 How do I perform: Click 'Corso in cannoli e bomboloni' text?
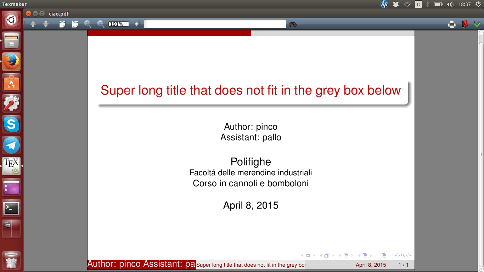[251, 183]
